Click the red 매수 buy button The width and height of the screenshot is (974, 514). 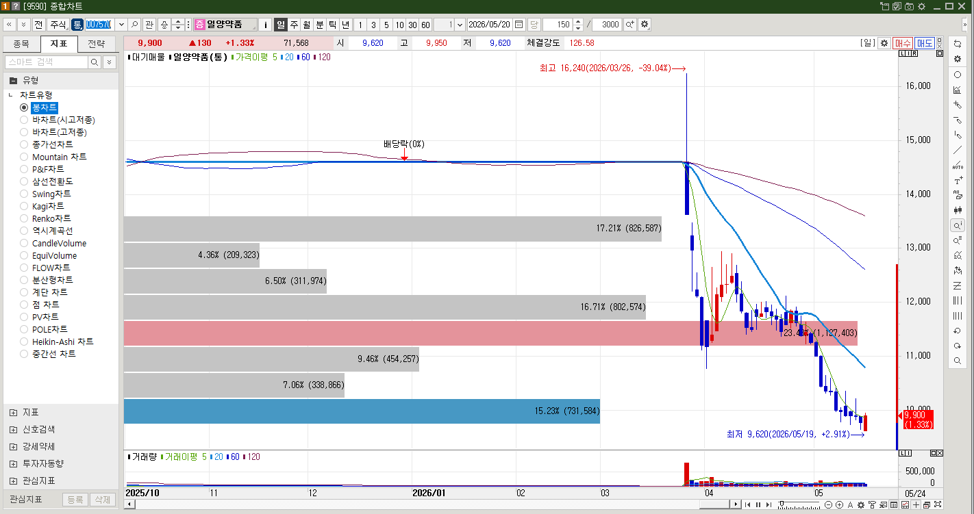903,43
